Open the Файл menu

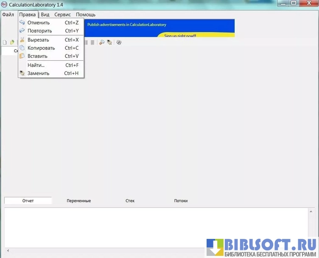(x=8, y=14)
